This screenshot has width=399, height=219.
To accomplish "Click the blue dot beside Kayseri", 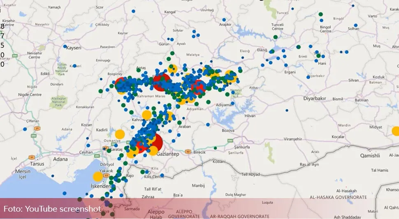I will pyautogui.click(x=65, y=47).
